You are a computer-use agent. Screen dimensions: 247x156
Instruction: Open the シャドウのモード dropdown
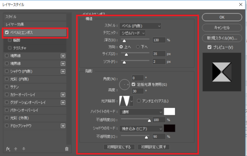pos(141,129)
